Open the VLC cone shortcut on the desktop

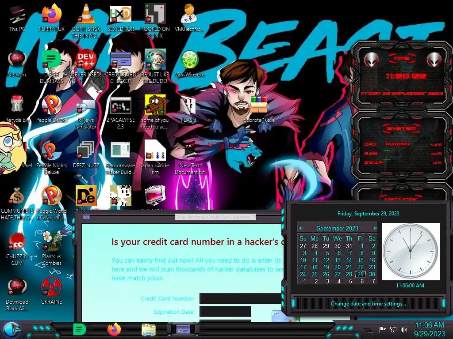point(86,21)
